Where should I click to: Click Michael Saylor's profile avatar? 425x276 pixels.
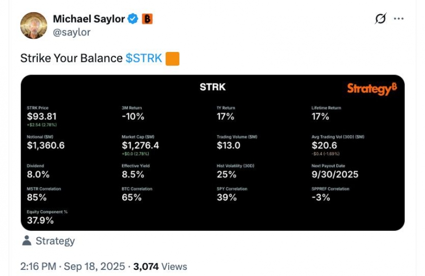click(x=34, y=25)
